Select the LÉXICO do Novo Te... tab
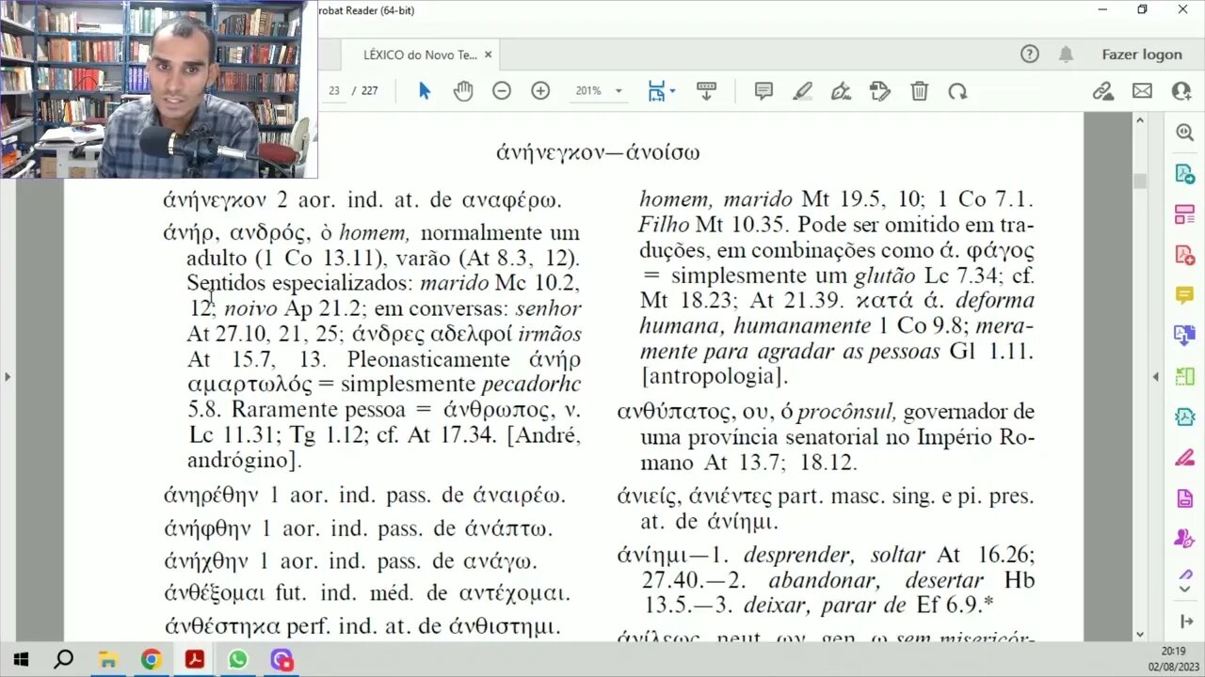The width and height of the screenshot is (1205, 677). click(420, 55)
